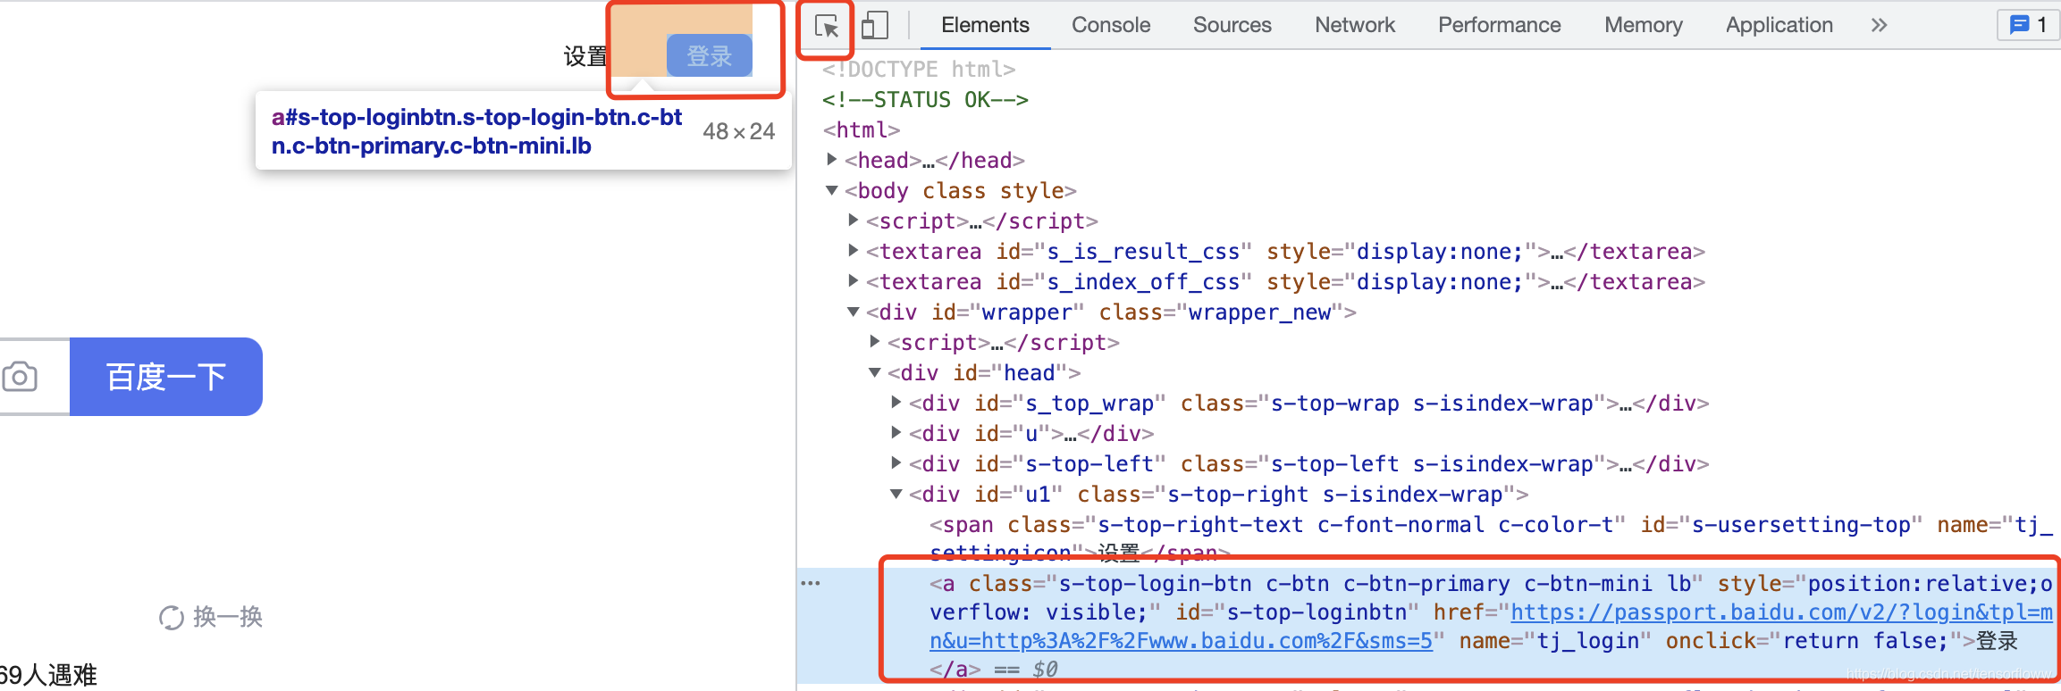2061x691 pixels.
Task: Click the refresh icon beside 换一换
Action: pyautogui.click(x=172, y=617)
